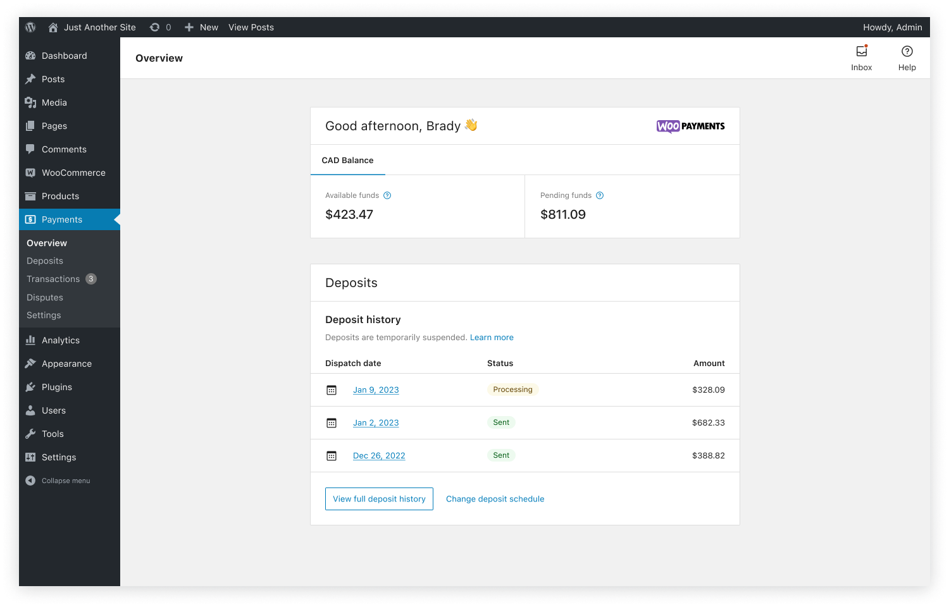
Task: Click the calendar icon next to Jan 9, 2023
Action: [332, 389]
